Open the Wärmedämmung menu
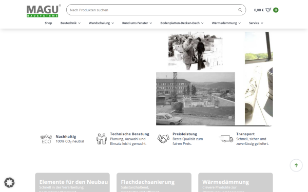Viewport: 308px width, 192px height. (224, 23)
